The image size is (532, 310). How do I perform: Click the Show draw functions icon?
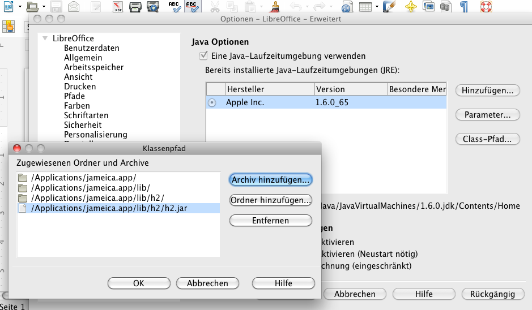(x=389, y=6)
